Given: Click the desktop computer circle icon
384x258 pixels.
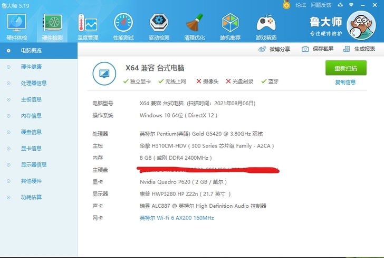Looking at the screenshot, I should (104, 73).
